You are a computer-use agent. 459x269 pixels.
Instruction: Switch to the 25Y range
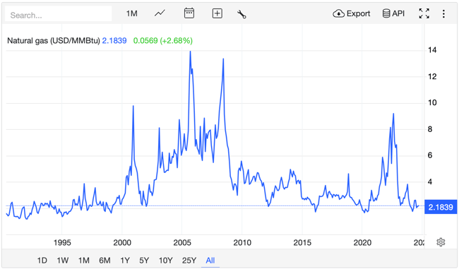tap(189, 261)
